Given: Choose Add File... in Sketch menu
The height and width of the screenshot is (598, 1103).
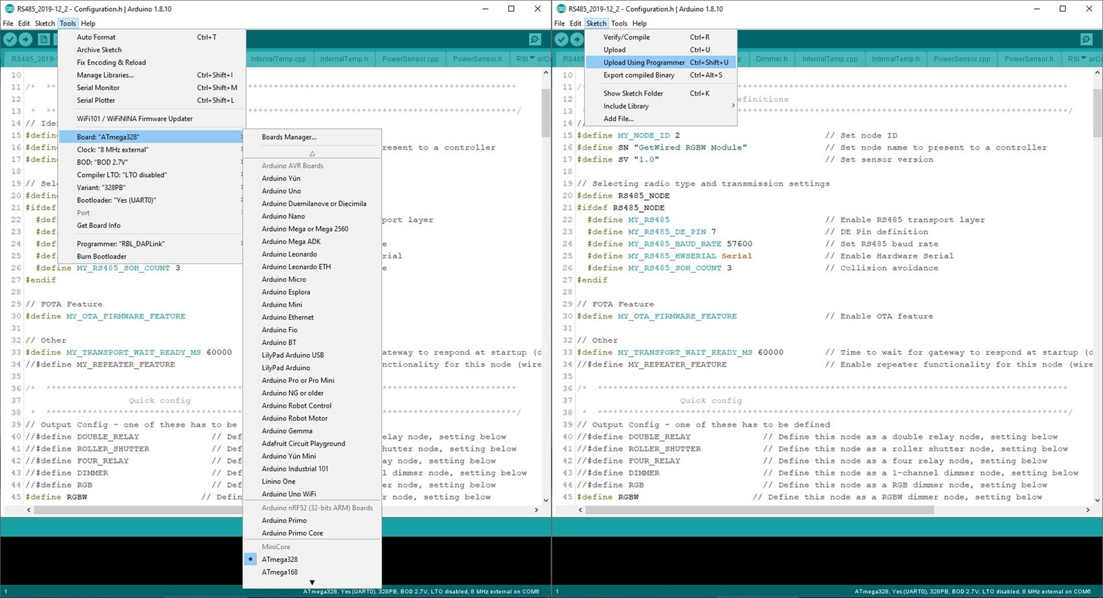Looking at the screenshot, I should (661, 118).
